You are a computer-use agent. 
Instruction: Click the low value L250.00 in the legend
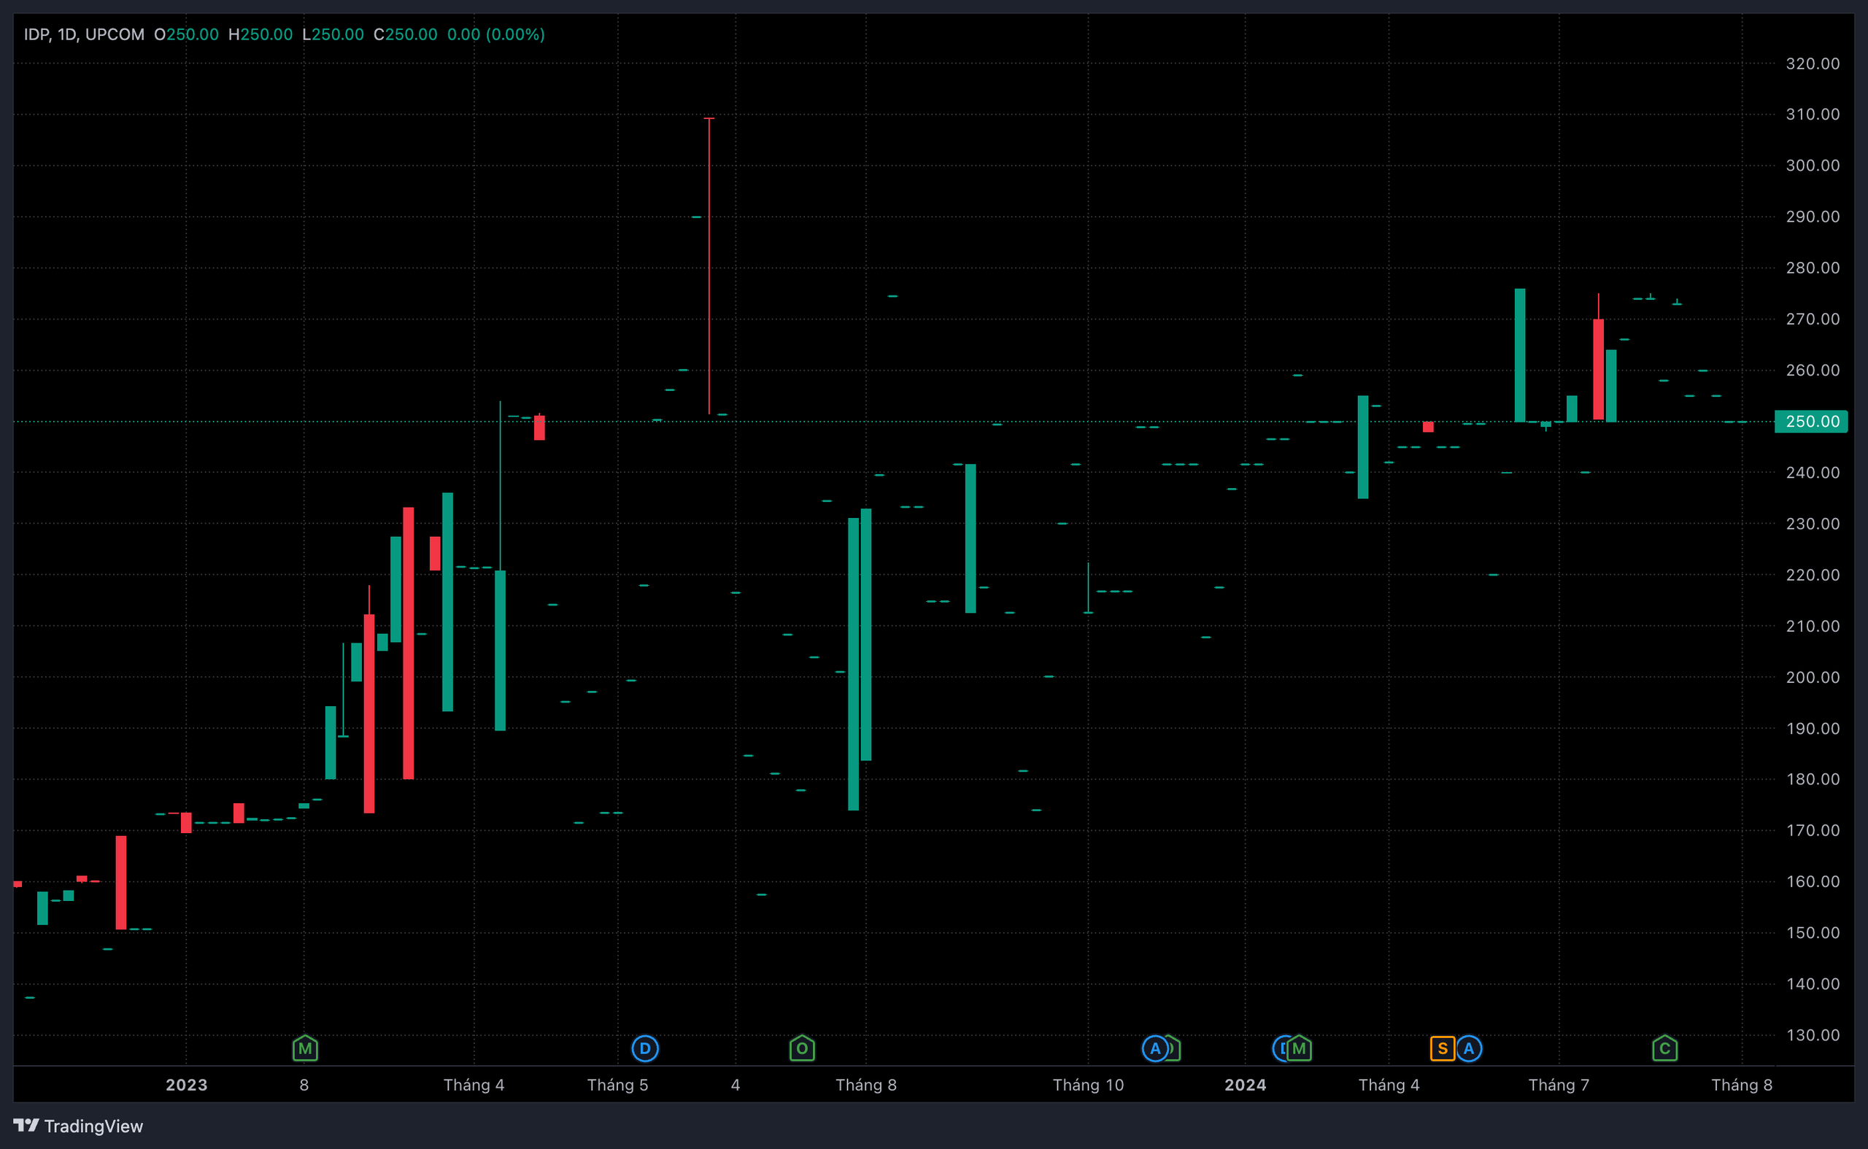[333, 34]
